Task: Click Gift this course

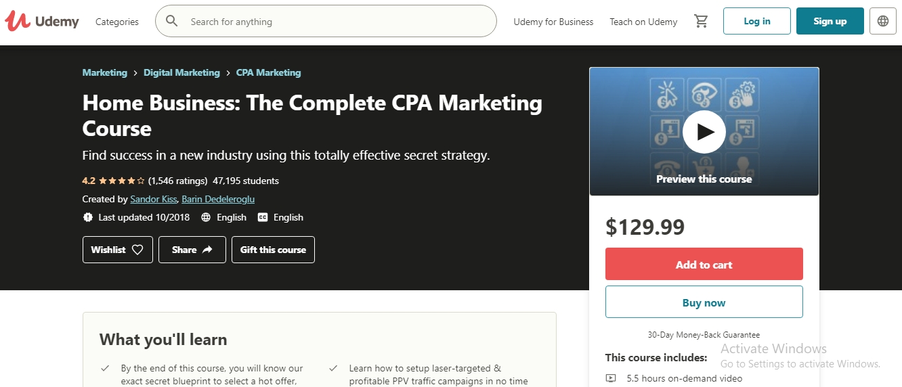Action: [273, 250]
